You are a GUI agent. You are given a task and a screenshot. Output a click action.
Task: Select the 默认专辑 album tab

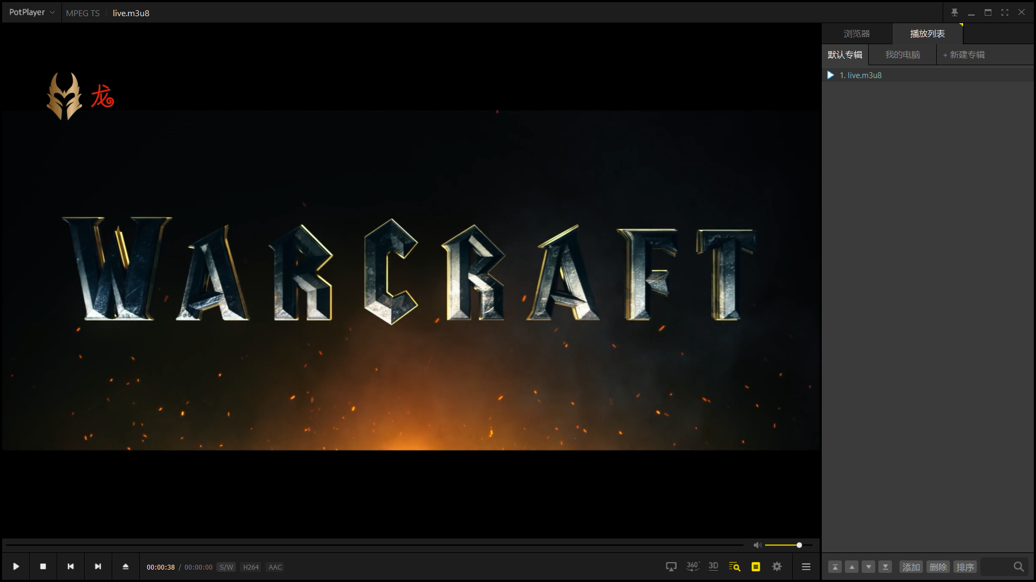[x=845, y=55]
